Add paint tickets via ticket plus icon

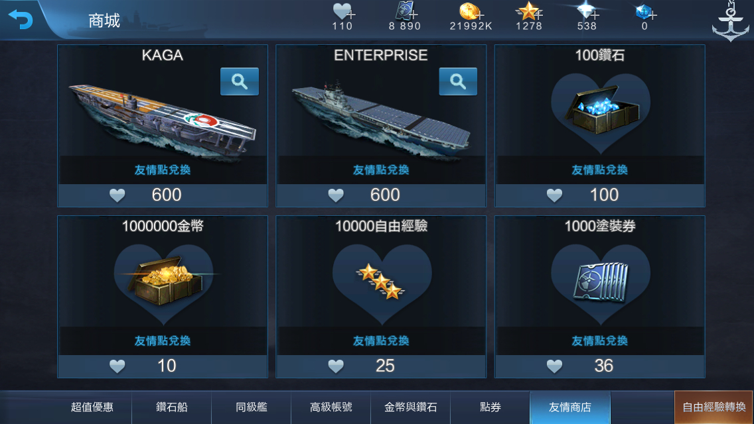point(406,11)
